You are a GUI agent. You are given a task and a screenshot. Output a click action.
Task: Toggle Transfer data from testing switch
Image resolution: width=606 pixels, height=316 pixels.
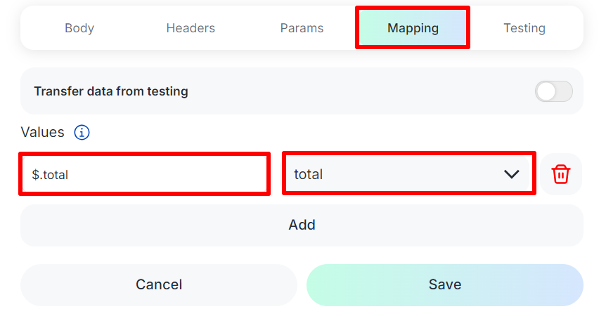click(x=553, y=91)
